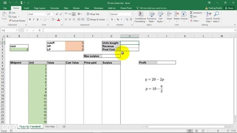Click the Fill down button
Image resolution: width=237 pixels, height=133 pixels.
click(193, 17)
